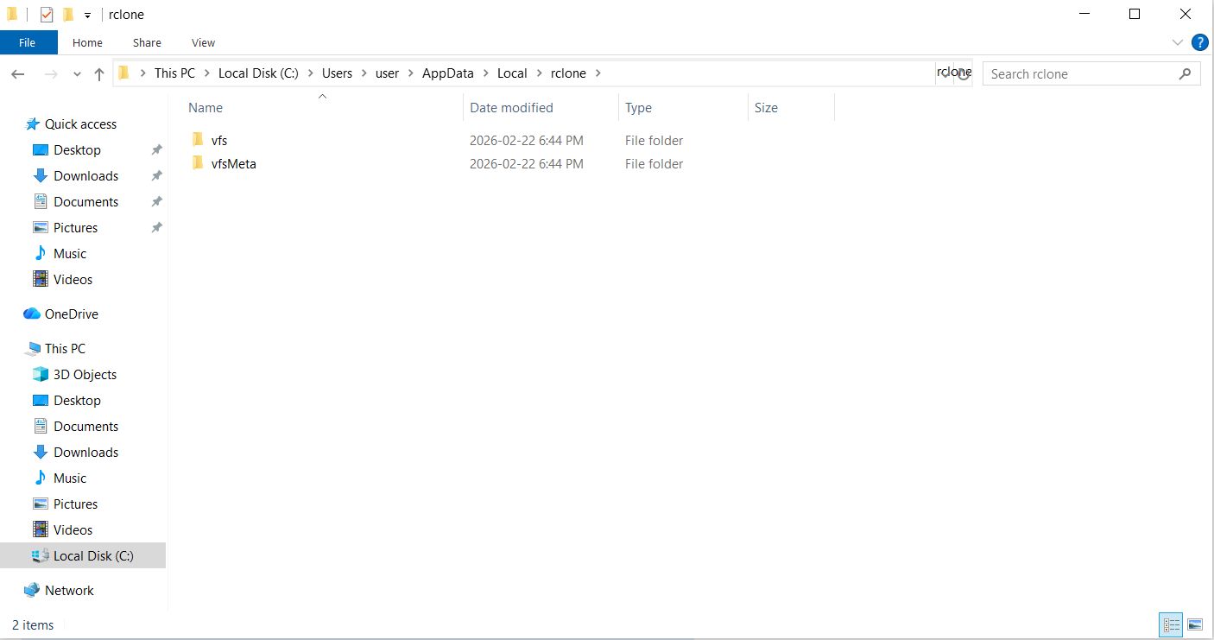Switch to the Share ribbon tab
This screenshot has height=640, width=1214.
click(x=147, y=42)
